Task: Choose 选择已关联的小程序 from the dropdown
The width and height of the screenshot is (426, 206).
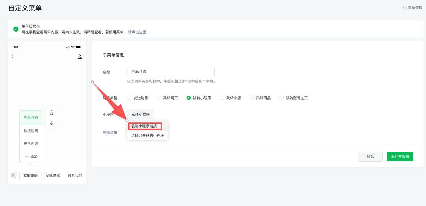Action: click(x=148, y=135)
